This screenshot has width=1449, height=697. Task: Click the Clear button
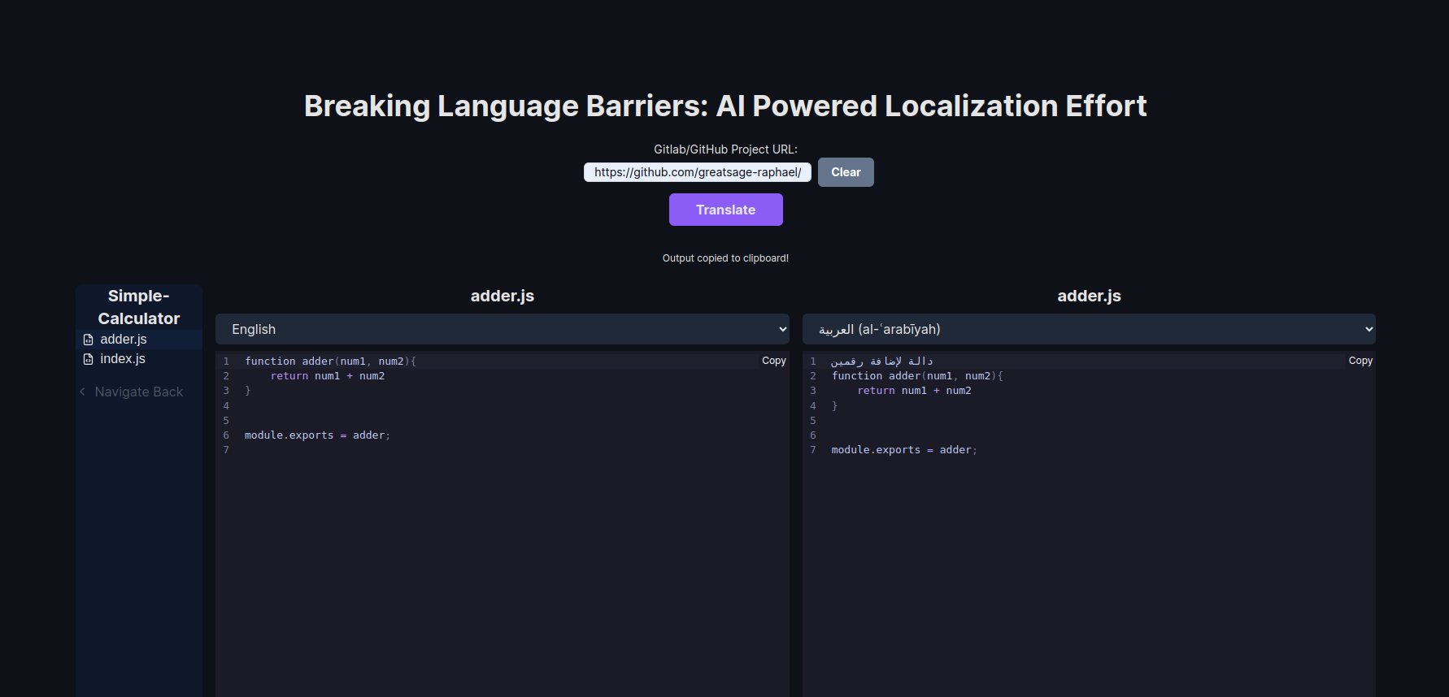click(846, 172)
